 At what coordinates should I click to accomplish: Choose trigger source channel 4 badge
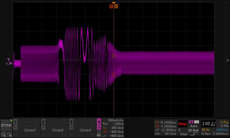click(x=191, y=122)
